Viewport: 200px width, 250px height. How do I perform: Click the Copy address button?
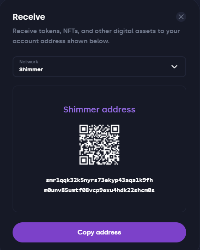point(99,232)
